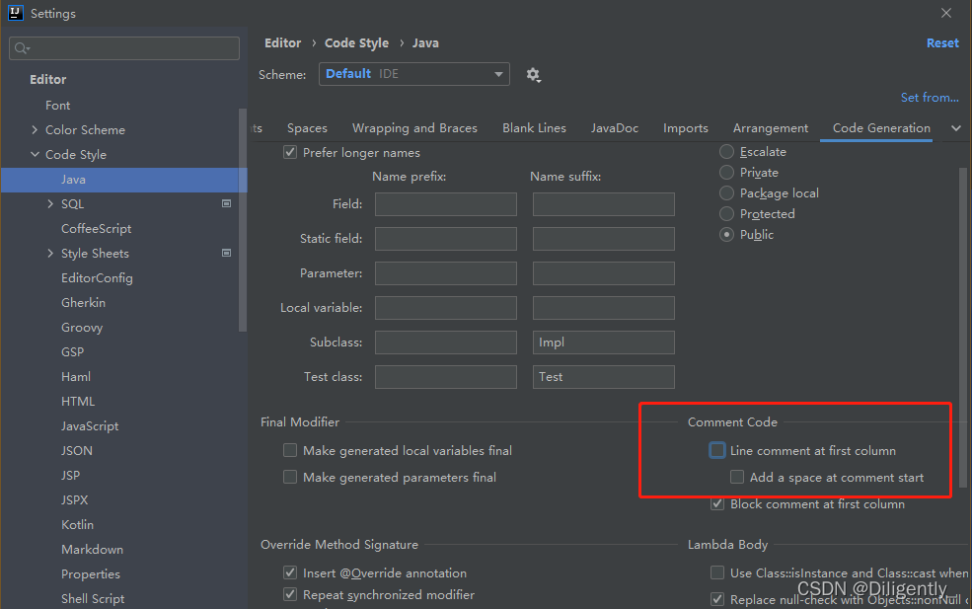
Task: Open the Imports tab
Action: [x=686, y=128]
